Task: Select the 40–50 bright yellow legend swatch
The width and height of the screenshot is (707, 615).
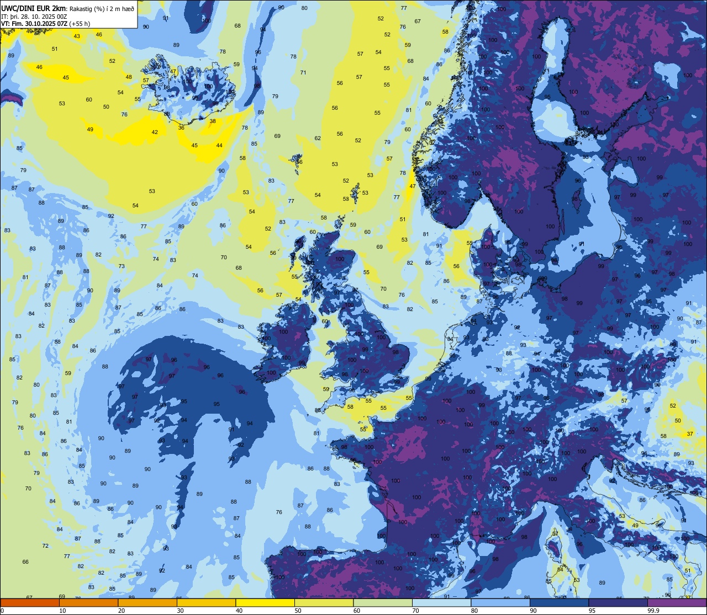Action: pyautogui.click(x=265, y=602)
